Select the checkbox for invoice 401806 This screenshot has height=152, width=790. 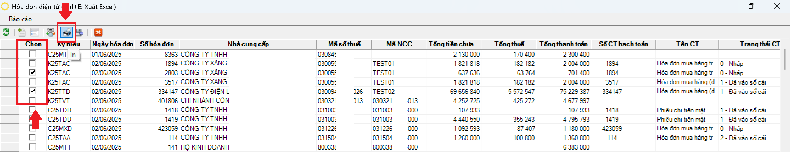point(32,100)
